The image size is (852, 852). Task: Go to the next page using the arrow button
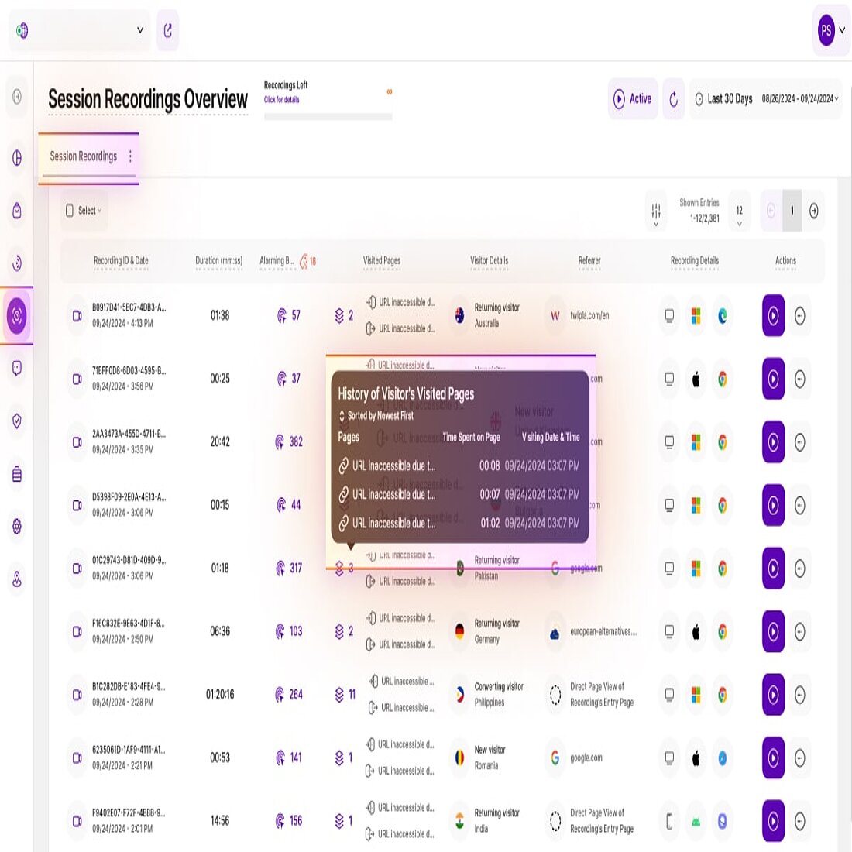(814, 211)
